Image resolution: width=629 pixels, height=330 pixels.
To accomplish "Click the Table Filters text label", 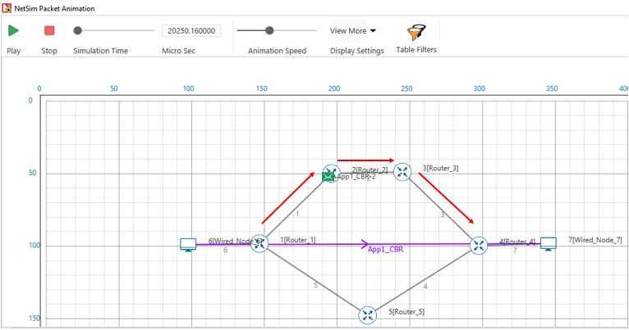I will 416,50.
